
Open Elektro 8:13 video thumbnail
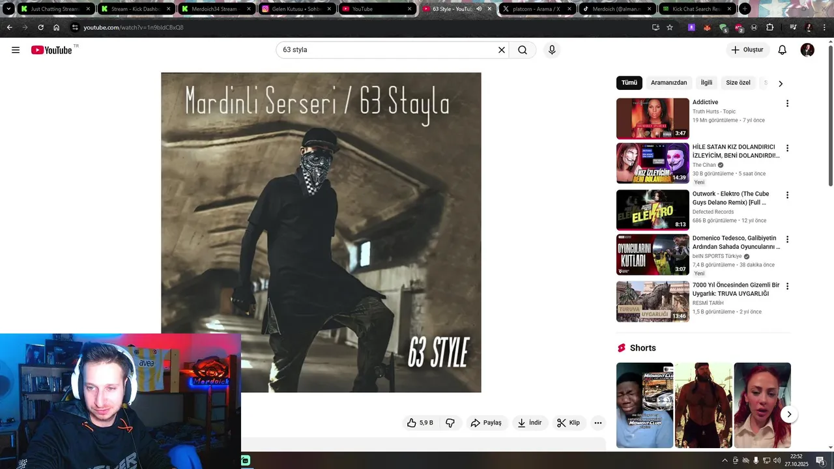point(652,210)
